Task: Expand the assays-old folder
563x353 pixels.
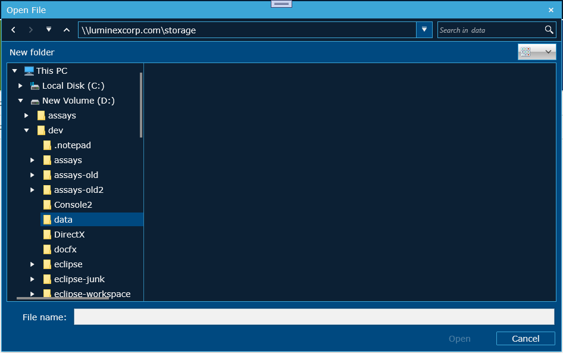Action: pyautogui.click(x=32, y=175)
